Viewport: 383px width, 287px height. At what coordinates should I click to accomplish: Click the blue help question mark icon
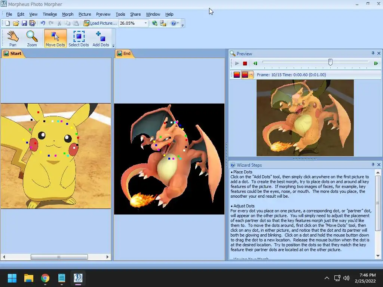(x=174, y=23)
